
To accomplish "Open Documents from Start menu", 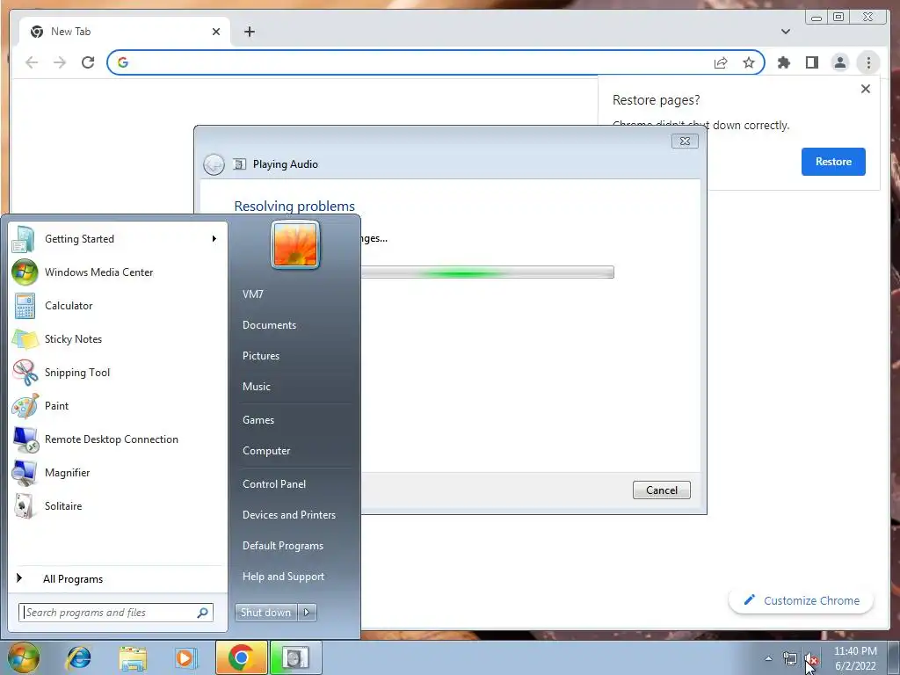I will point(269,325).
